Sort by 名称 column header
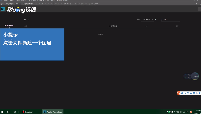 [x=26, y=26]
